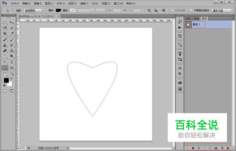Select the Clone Stamp tool
Image resolution: width=236 pixels, height=151 pixels.
[5, 45]
